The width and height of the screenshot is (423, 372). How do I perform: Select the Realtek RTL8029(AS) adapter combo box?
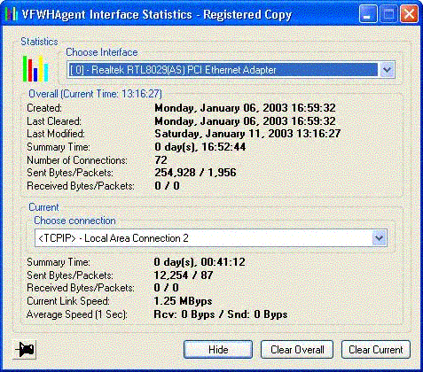(x=231, y=70)
